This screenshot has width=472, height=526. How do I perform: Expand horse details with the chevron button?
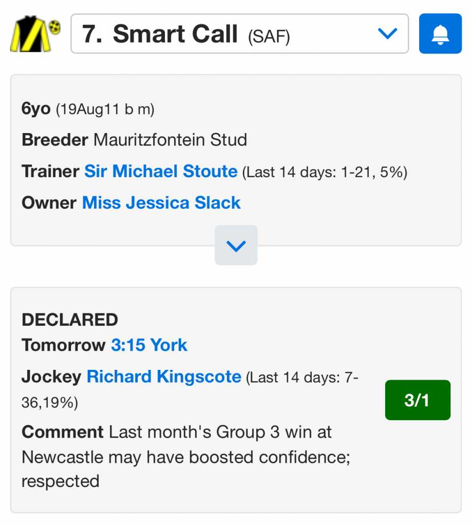tap(236, 246)
